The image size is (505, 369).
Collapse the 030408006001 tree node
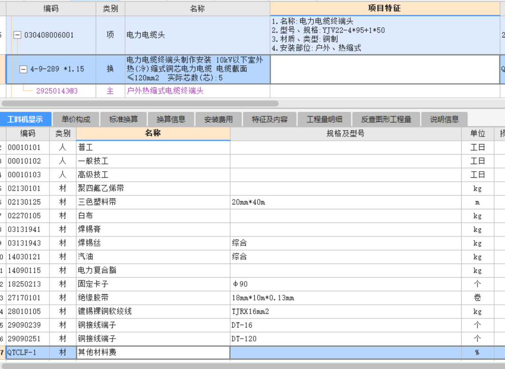pyautogui.click(x=17, y=35)
